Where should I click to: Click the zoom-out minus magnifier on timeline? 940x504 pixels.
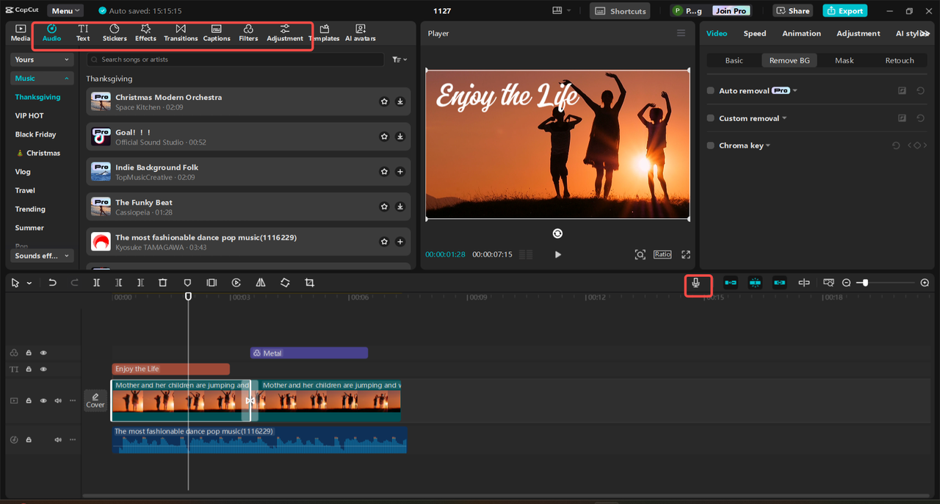(846, 283)
